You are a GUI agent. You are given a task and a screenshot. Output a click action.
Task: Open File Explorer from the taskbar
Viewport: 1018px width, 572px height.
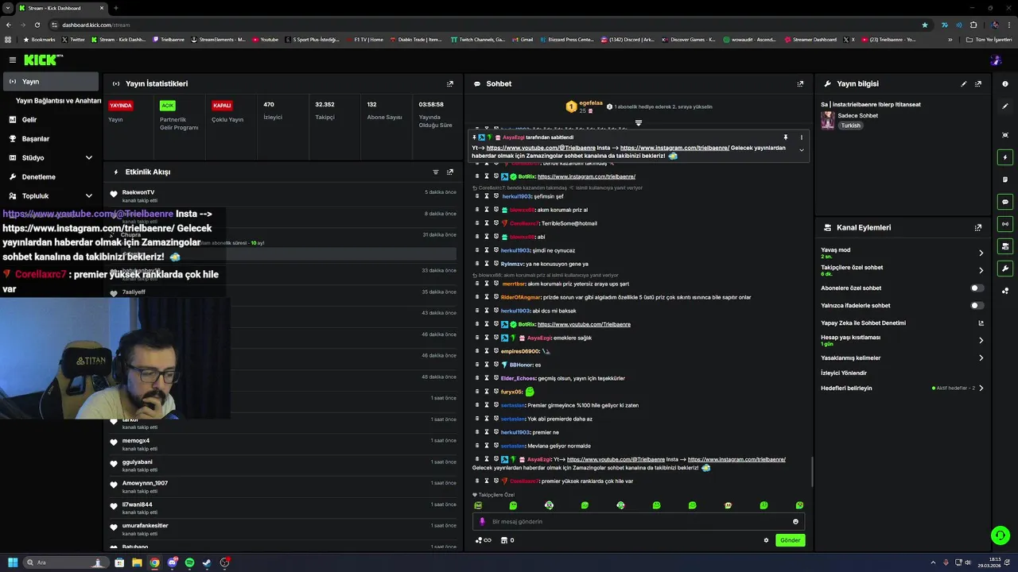point(137,562)
